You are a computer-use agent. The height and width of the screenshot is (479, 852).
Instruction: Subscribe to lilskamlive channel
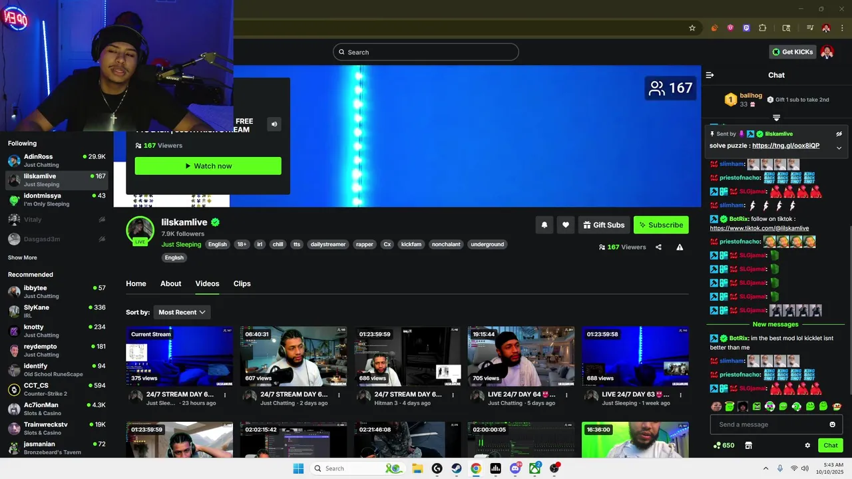pos(661,225)
